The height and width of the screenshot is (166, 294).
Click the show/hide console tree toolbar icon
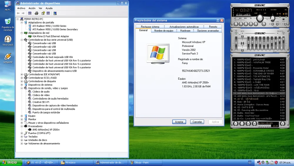pyautogui.click(x=30, y=13)
